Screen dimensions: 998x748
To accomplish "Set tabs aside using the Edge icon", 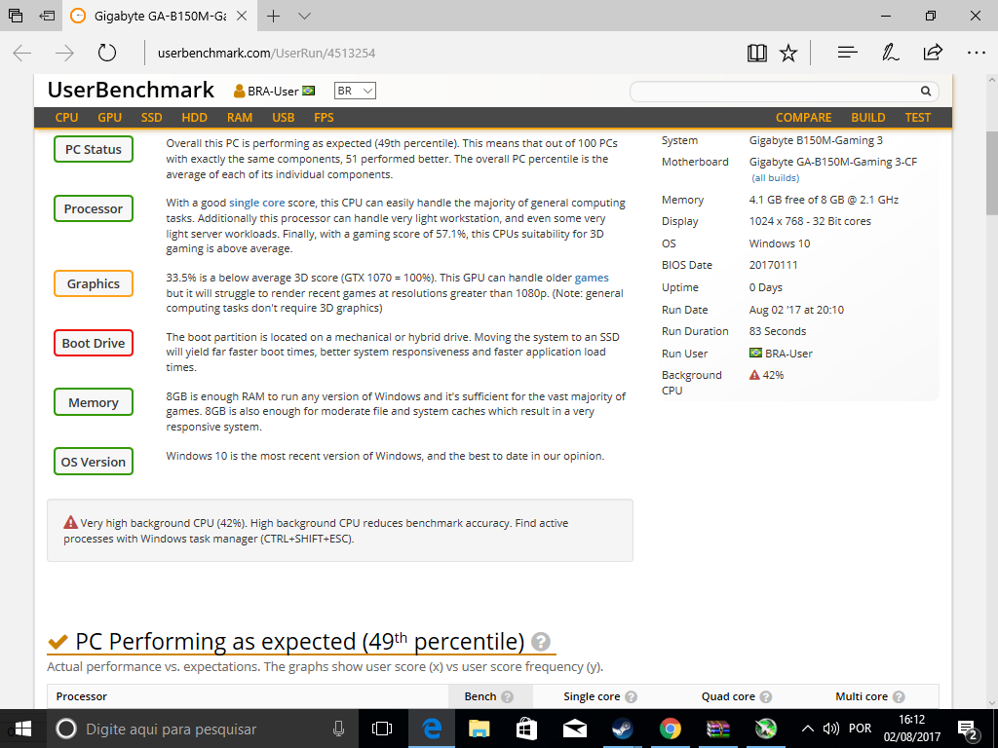I will (x=47, y=16).
